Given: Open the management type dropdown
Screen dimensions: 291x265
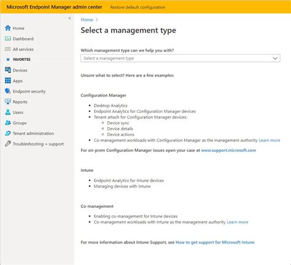Looking at the screenshot, I should coord(180,58).
